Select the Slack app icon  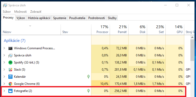[10, 70]
